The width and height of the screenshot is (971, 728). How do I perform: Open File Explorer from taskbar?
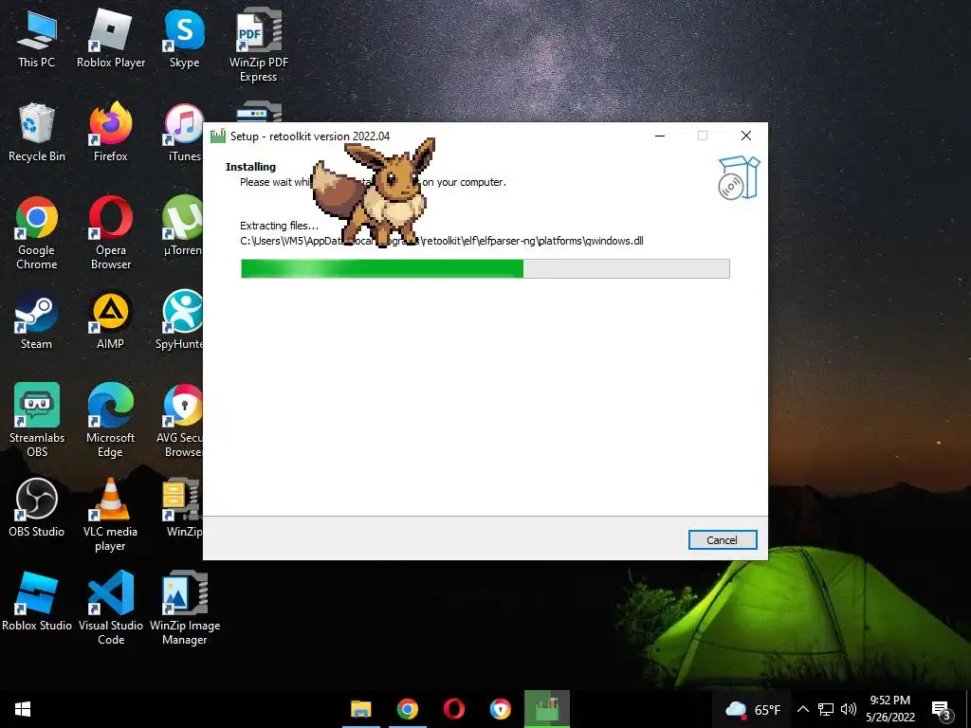coord(361,709)
